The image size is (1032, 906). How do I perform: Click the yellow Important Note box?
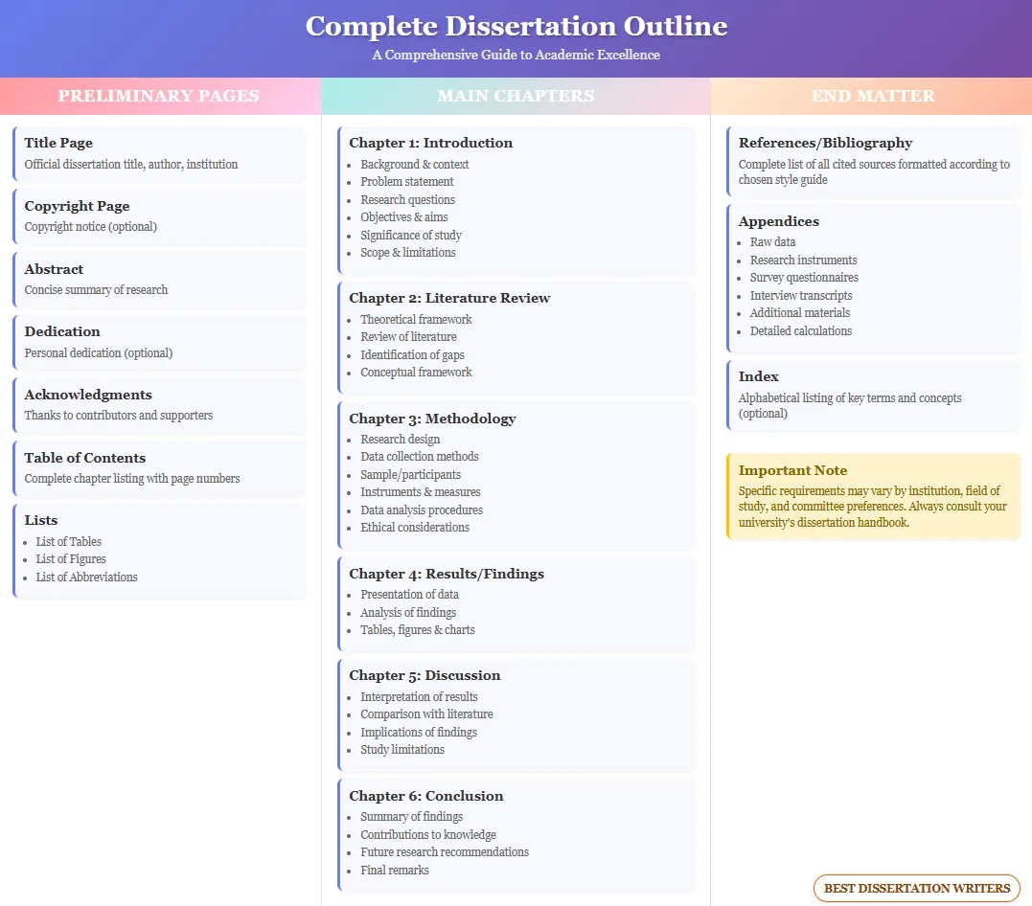873,496
